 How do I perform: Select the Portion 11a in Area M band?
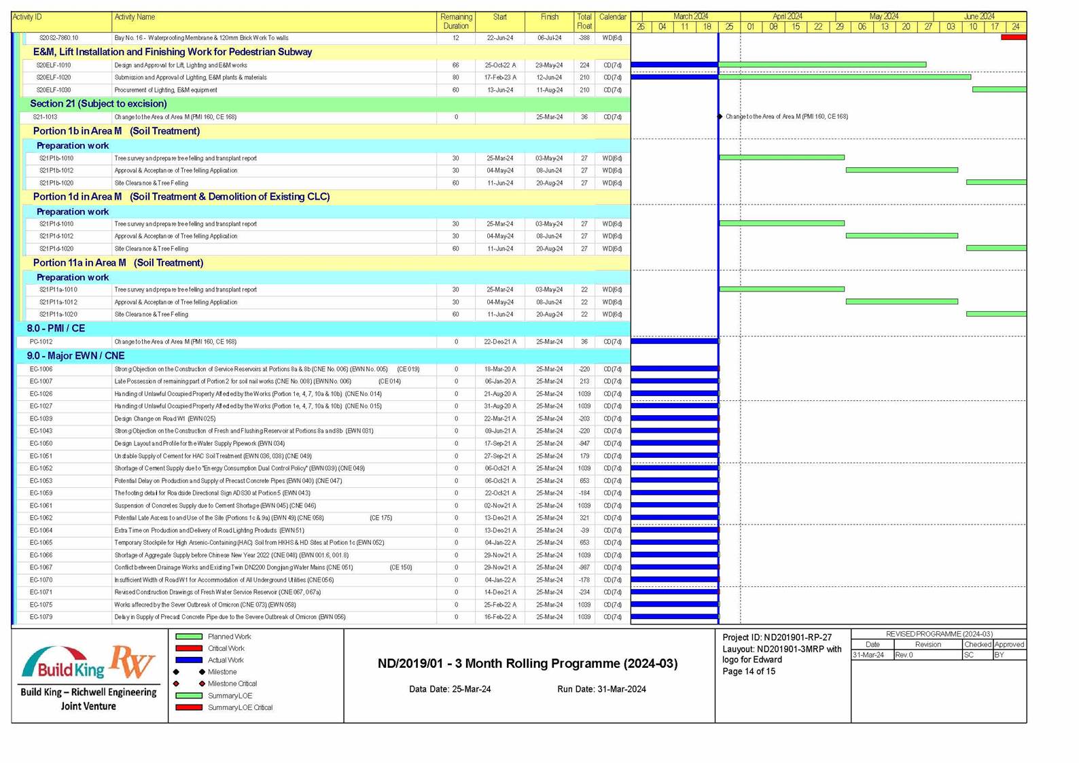tap(118, 263)
